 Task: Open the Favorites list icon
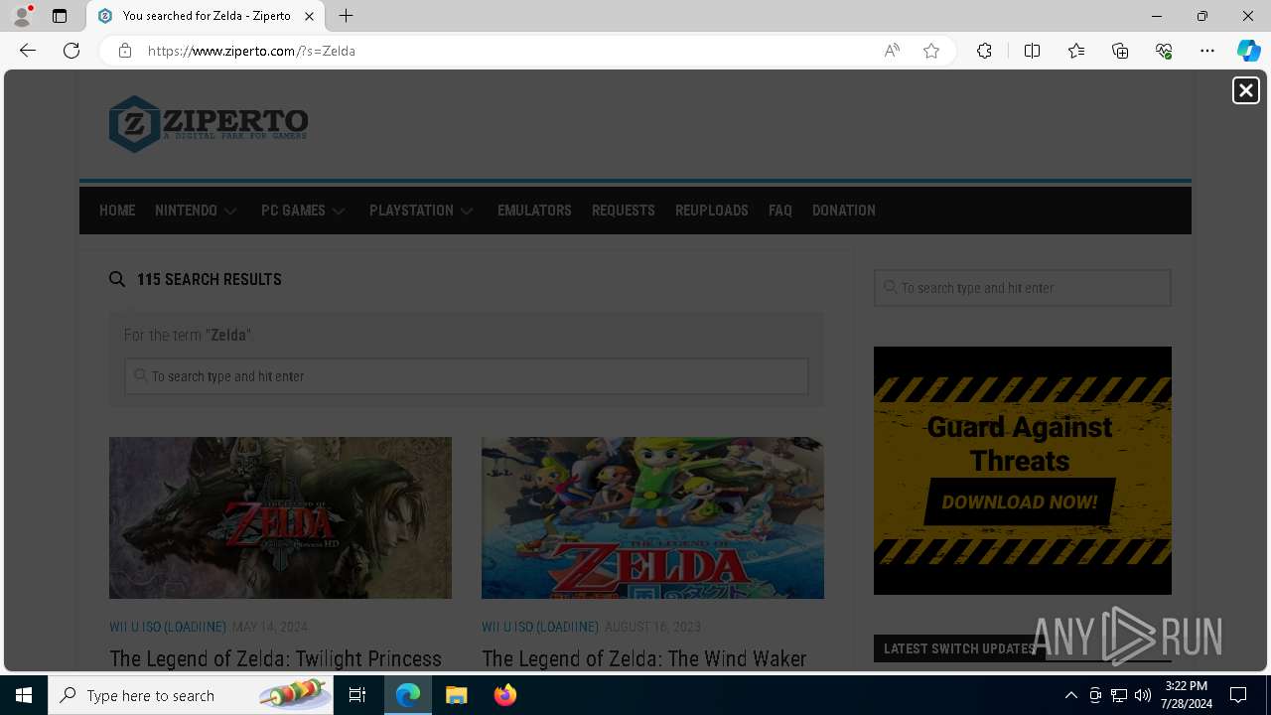tap(1076, 51)
